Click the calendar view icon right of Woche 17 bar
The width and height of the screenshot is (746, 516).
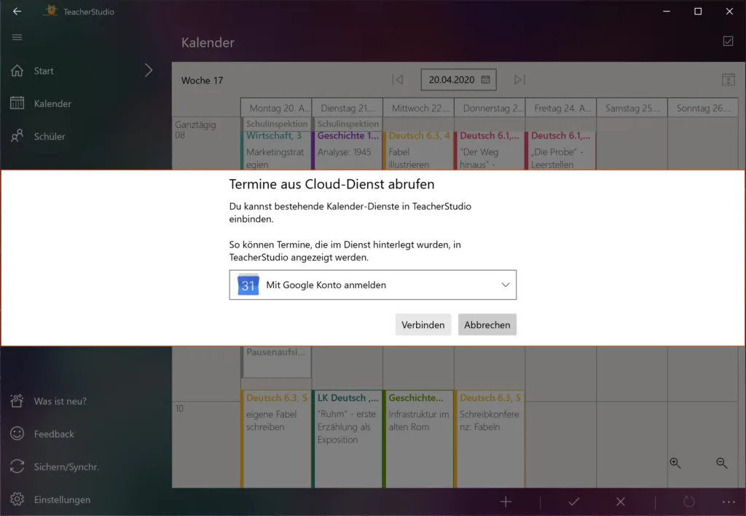(728, 80)
